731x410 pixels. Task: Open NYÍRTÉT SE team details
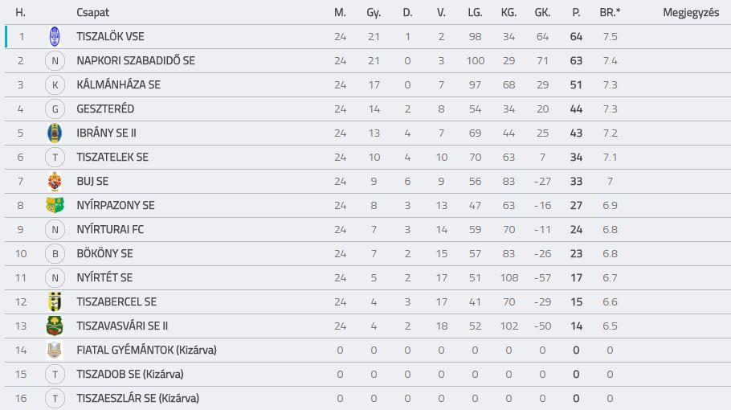tap(104, 277)
